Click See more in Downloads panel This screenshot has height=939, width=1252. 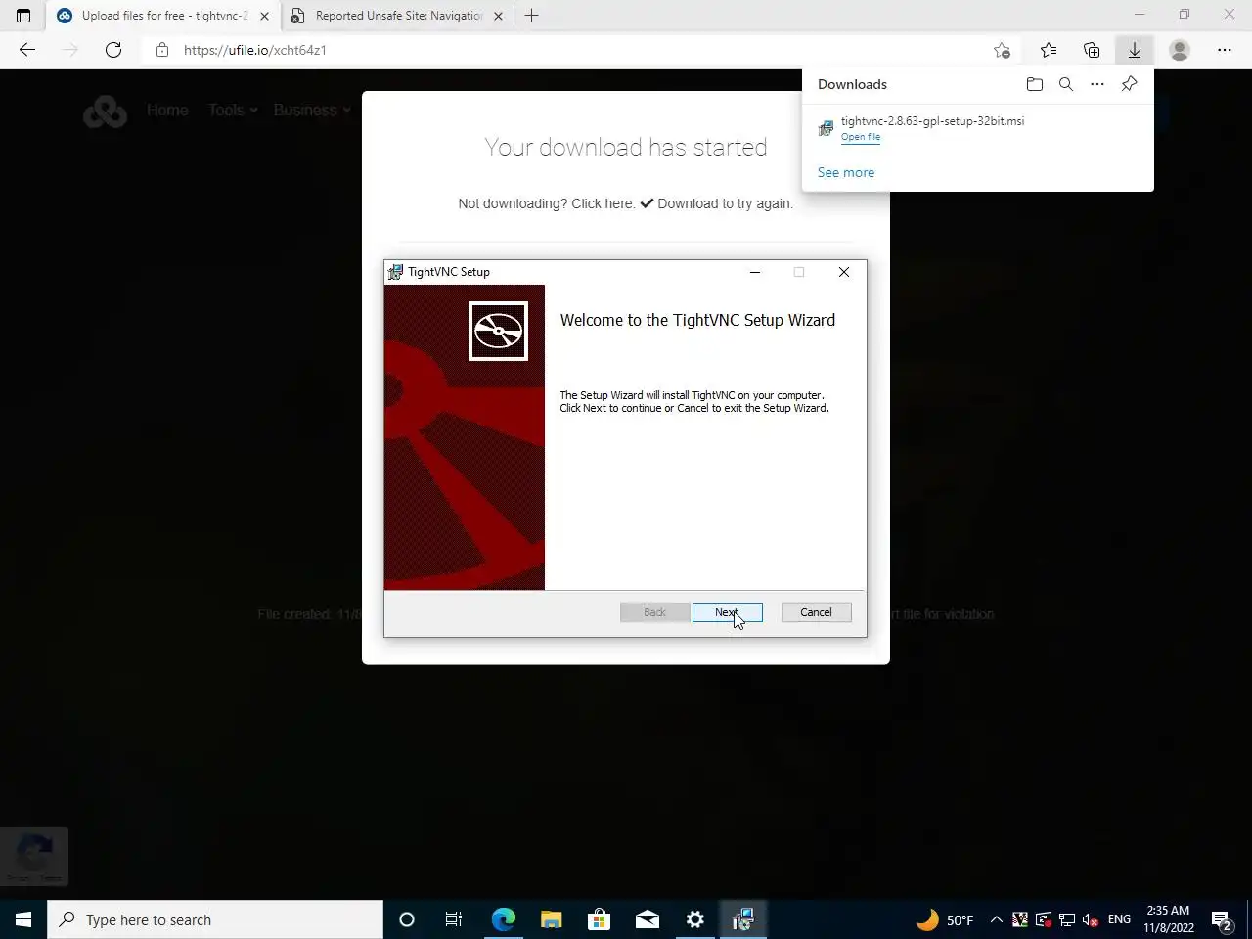pos(846,172)
